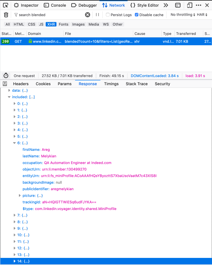Select the firstName Areg row
Screen dimensions: 212x265
coord(106,150)
